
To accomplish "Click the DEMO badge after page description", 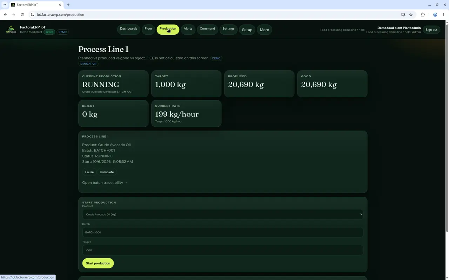I will [x=216, y=58].
